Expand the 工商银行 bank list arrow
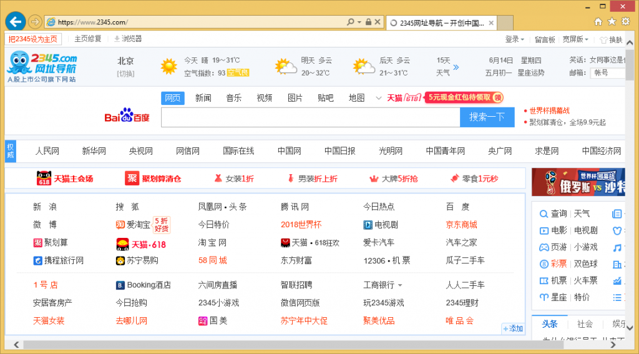This screenshot has height=354, width=639. coord(400,285)
